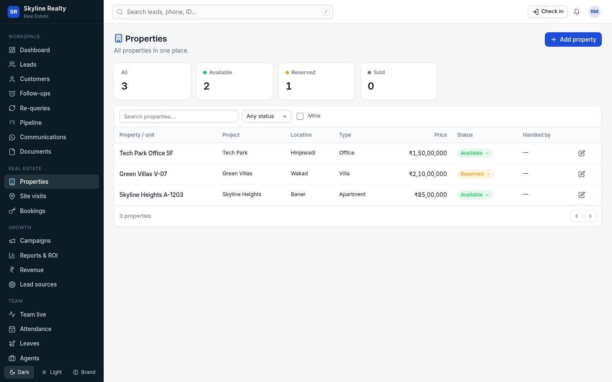Open edit icon for Tech Park Office 5F

[x=582, y=153]
